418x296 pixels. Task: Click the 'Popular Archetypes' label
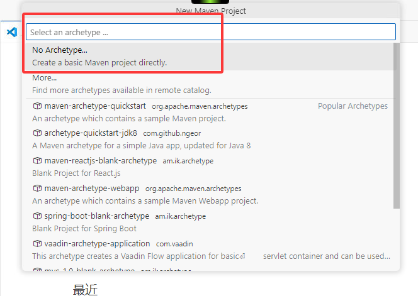353,106
